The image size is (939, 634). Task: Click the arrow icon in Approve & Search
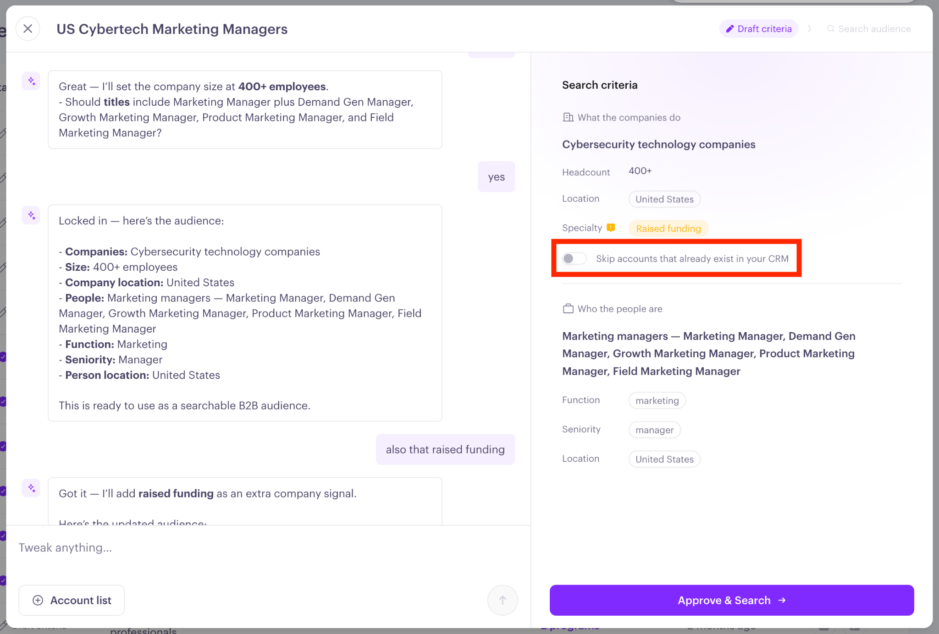[782, 600]
